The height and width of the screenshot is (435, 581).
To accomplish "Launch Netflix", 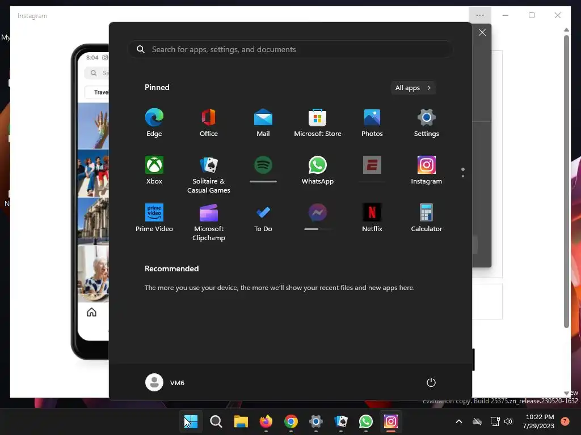I will click(372, 218).
